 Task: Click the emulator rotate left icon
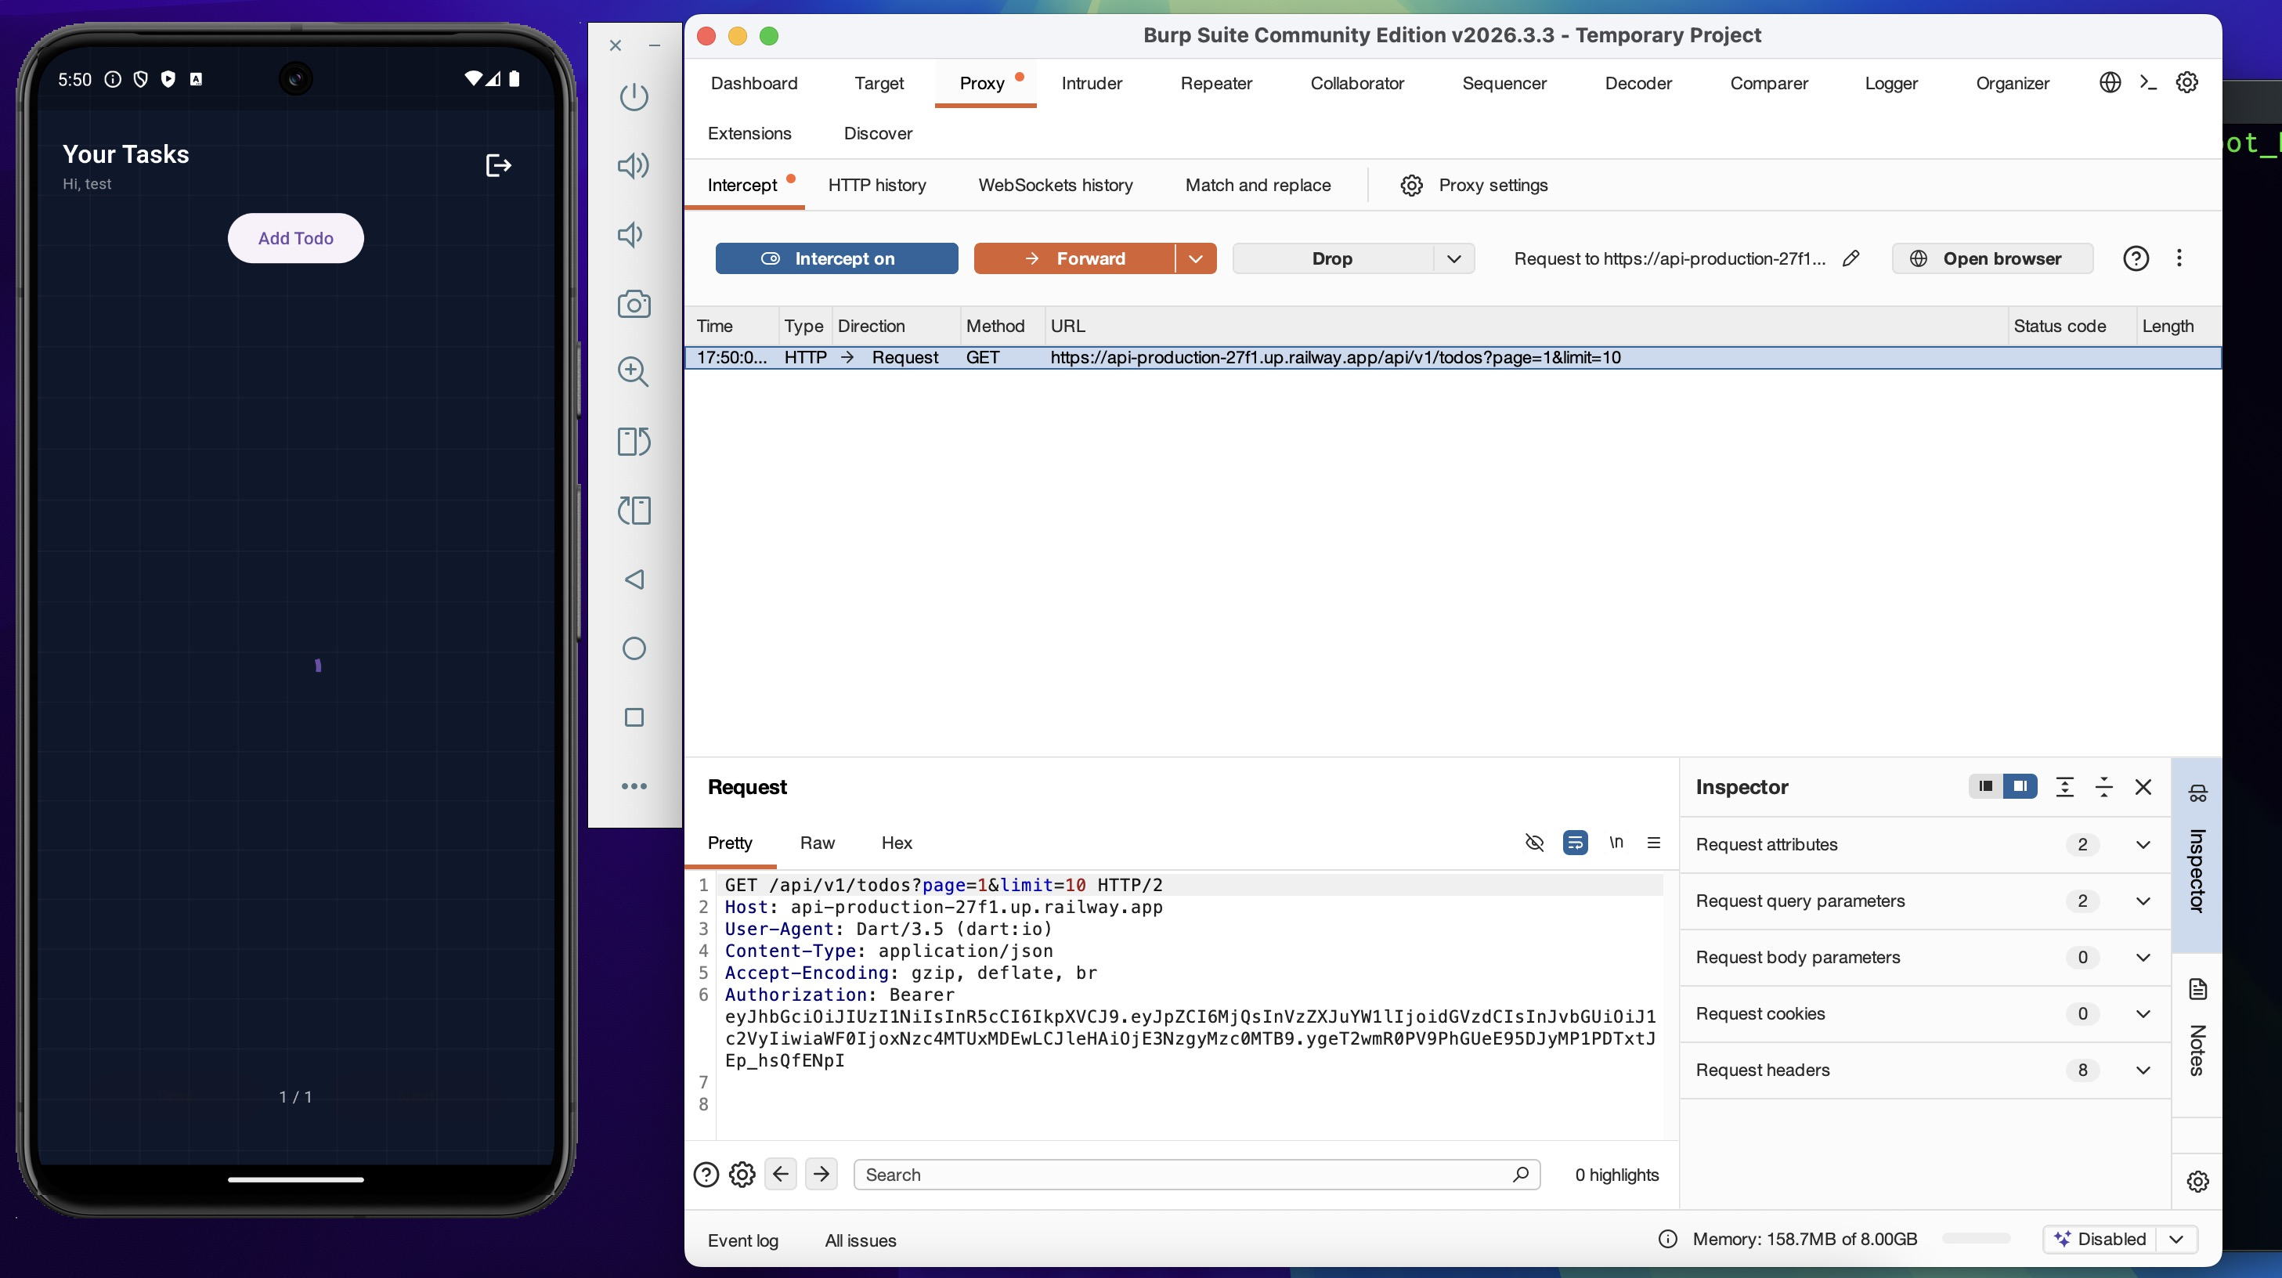click(634, 441)
